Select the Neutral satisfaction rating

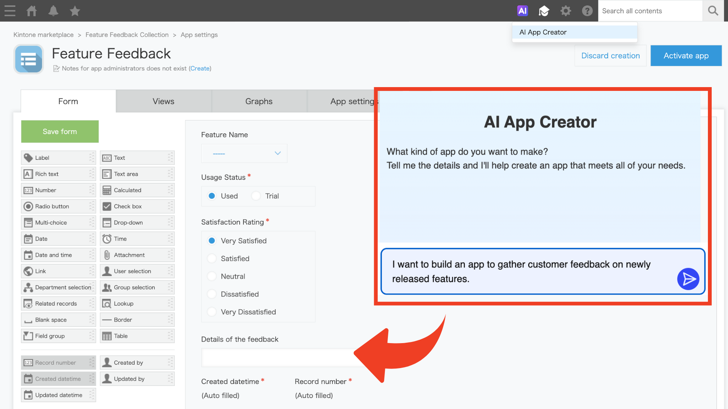coord(212,276)
